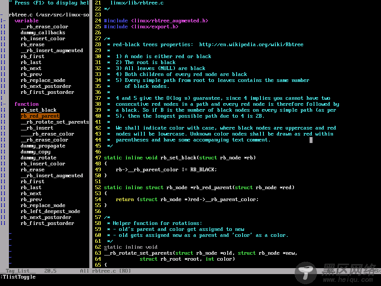The image size is (381, 286).
Task: Click the __Tag_List__ status bar label
Action: pyautogui.click(x=18, y=271)
